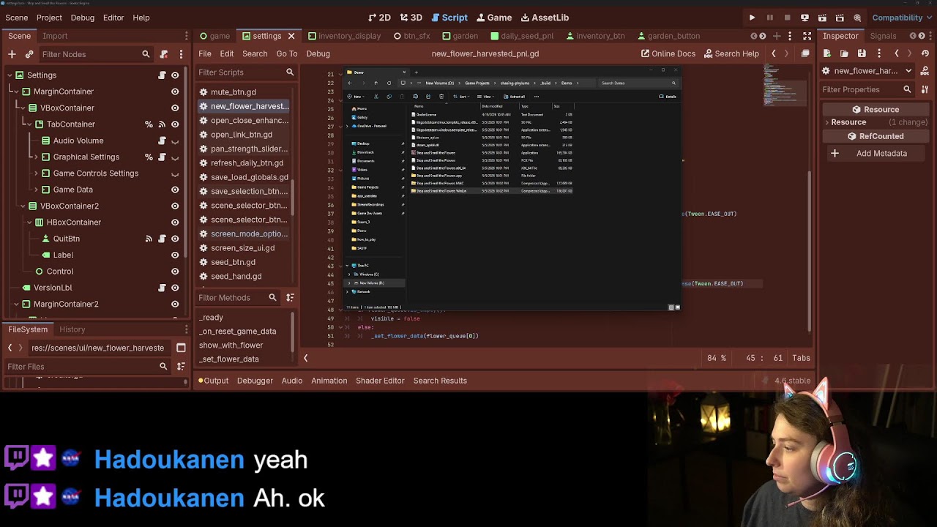
Task: Switch to Script workspace
Action: [449, 18]
